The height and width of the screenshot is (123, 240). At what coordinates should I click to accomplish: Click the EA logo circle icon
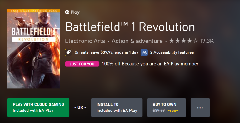(67, 12)
